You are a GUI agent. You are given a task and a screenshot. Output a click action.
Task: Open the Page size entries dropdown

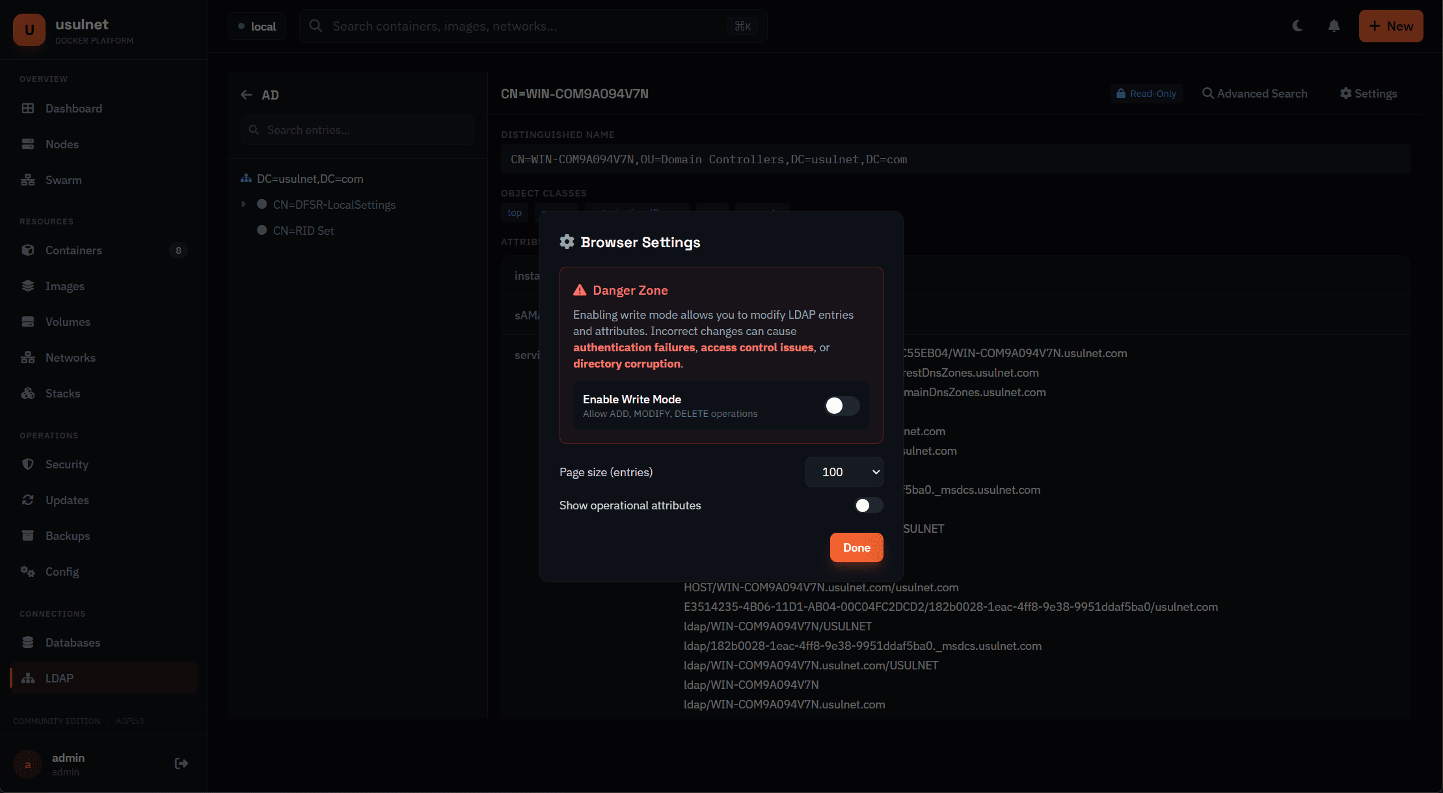[x=844, y=472]
